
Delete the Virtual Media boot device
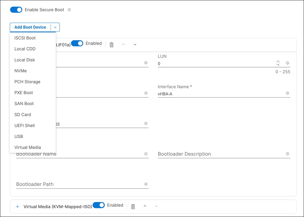coord(133,206)
